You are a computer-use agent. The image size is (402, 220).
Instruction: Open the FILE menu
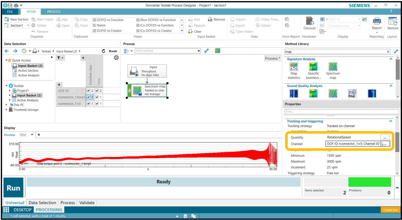click(10, 12)
